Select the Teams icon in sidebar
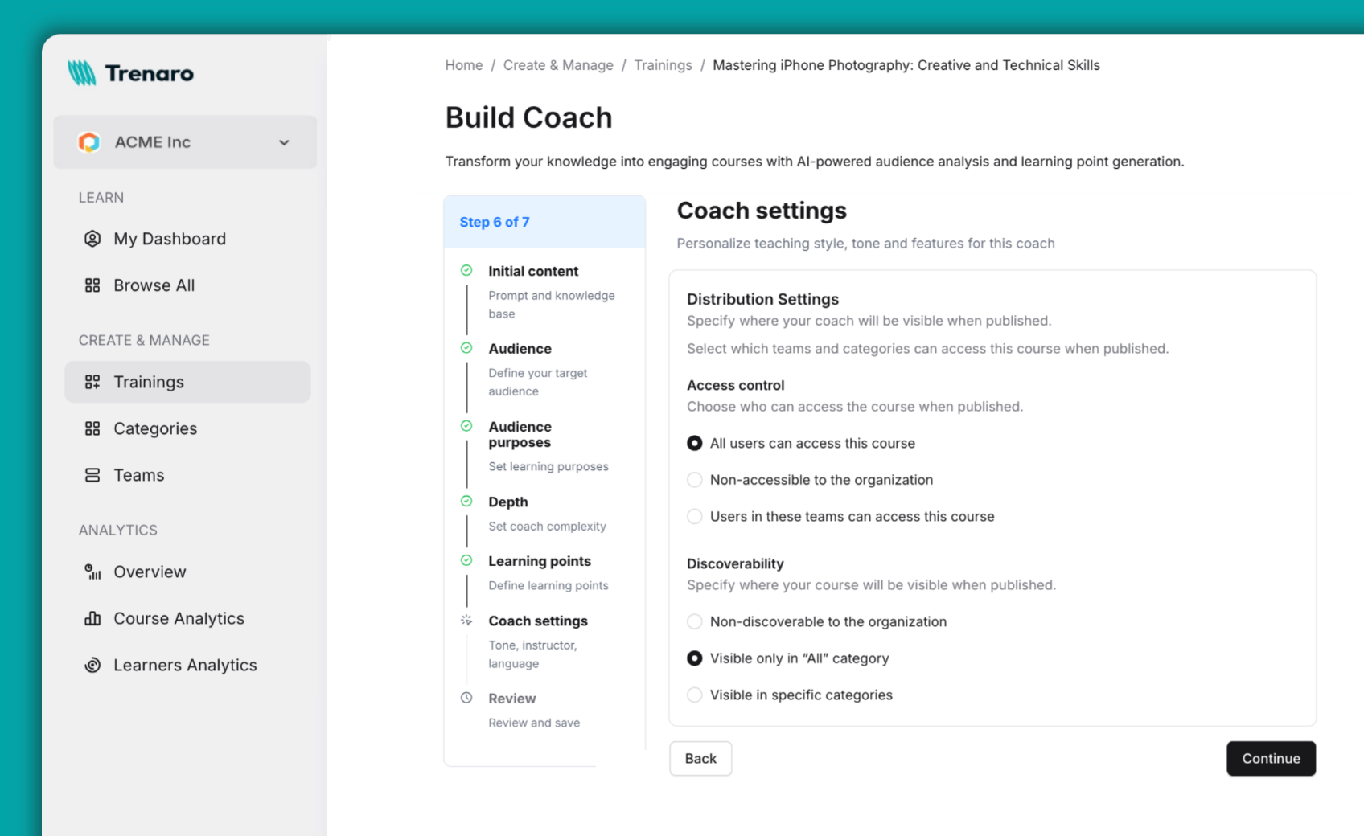This screenshot has width=1364, height=836. pyautogui.click(x=92, y=475)
